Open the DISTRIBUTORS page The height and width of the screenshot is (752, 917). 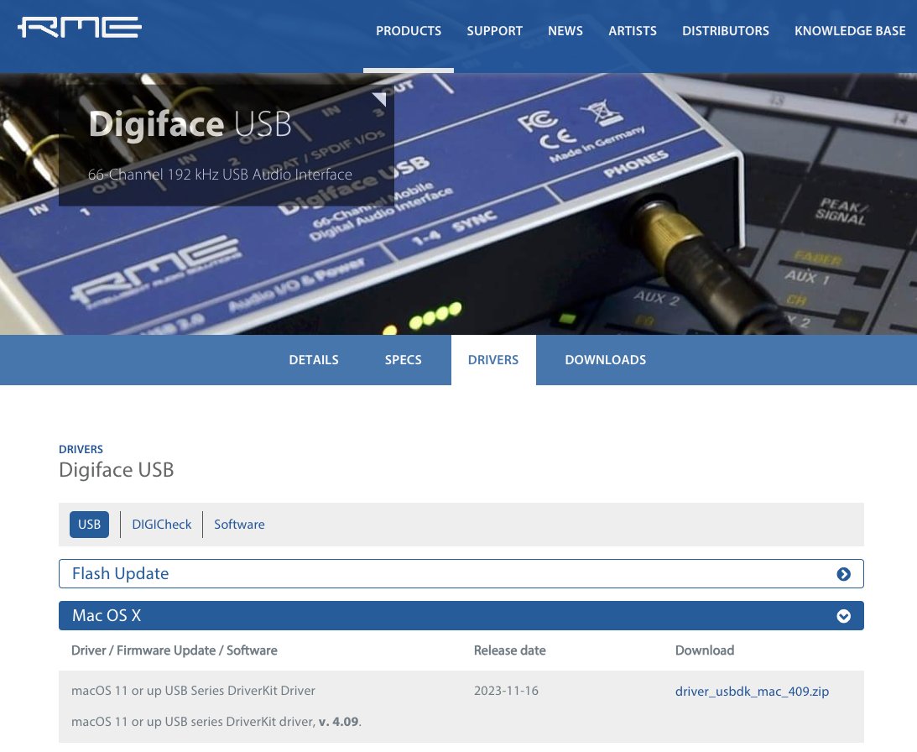pos(725,31)
